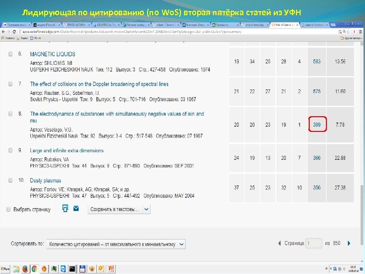Screen dimensions: 365x274
Task: Select checkbox for Veselago electrodynamics article
Action: [10, 114]
